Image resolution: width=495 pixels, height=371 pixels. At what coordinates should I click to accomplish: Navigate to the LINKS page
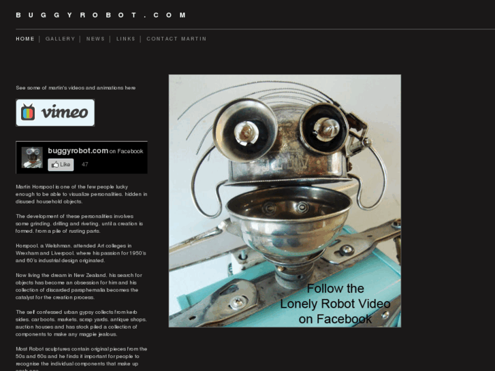126,39
